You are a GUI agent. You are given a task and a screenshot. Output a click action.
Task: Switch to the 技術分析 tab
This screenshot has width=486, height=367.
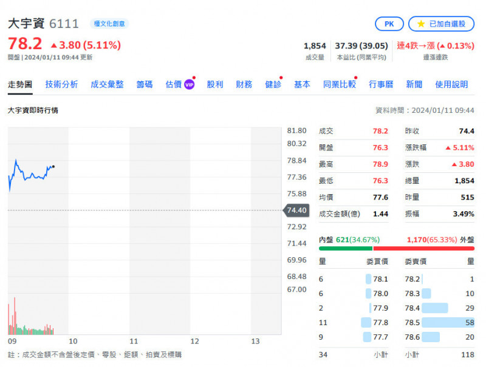(x=61, y=84)
